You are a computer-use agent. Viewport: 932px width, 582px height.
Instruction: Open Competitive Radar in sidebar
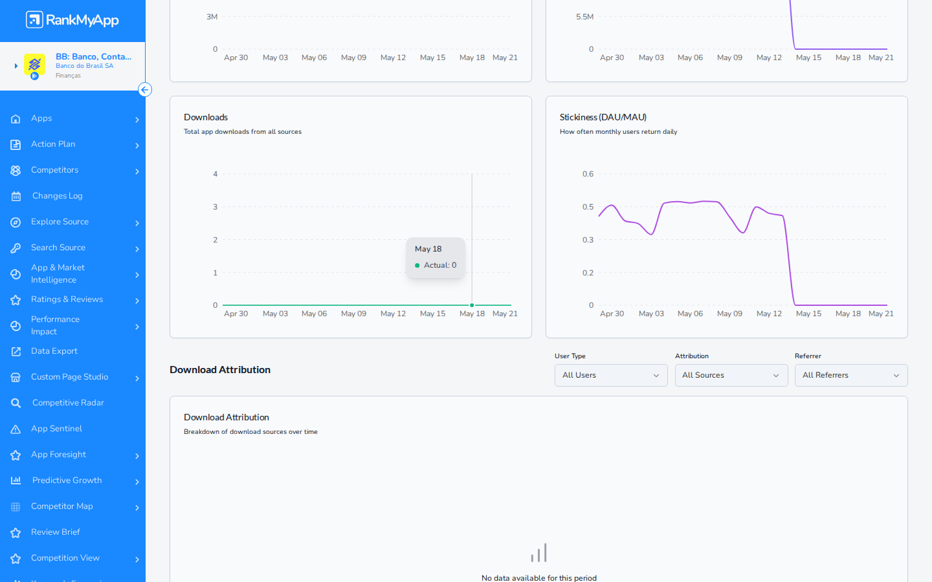68,403
